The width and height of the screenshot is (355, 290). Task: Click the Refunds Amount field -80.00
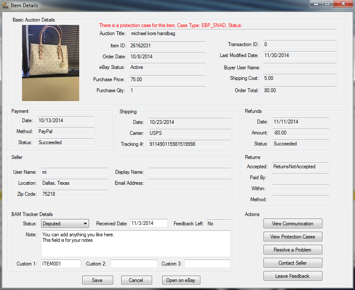pyautogui.click(x=301, y=133)
